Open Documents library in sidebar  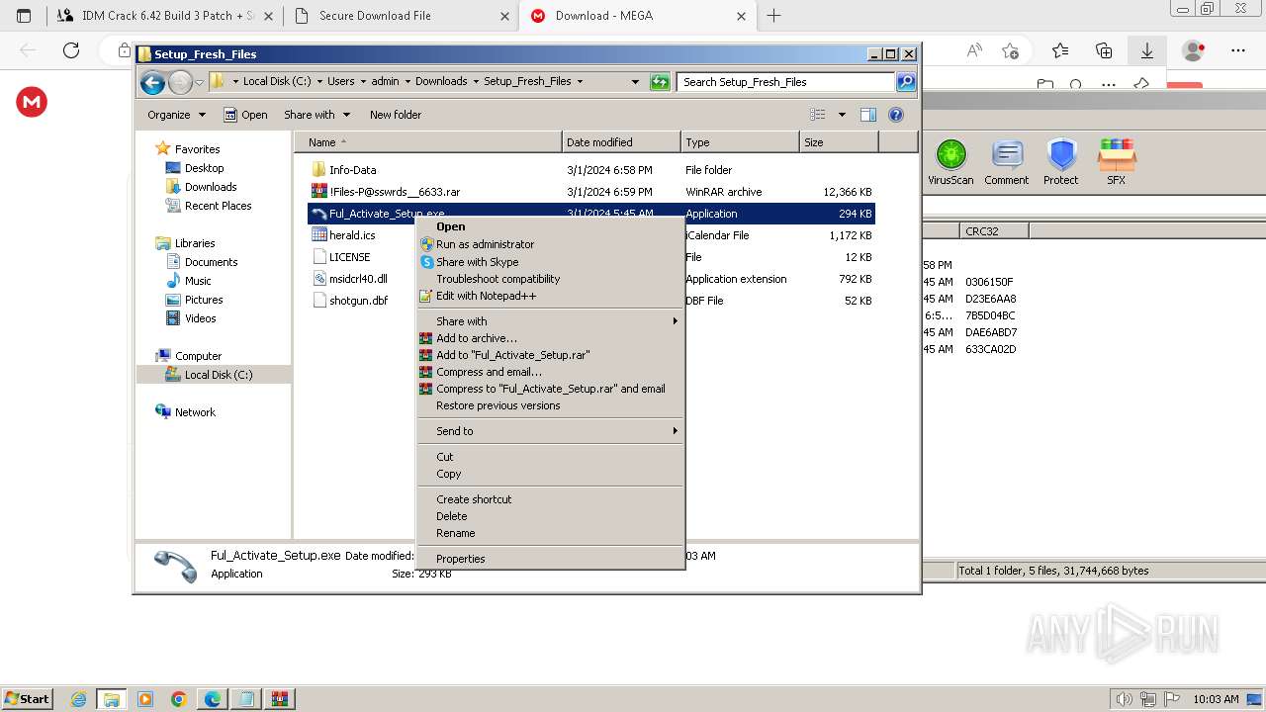[211, 262]
